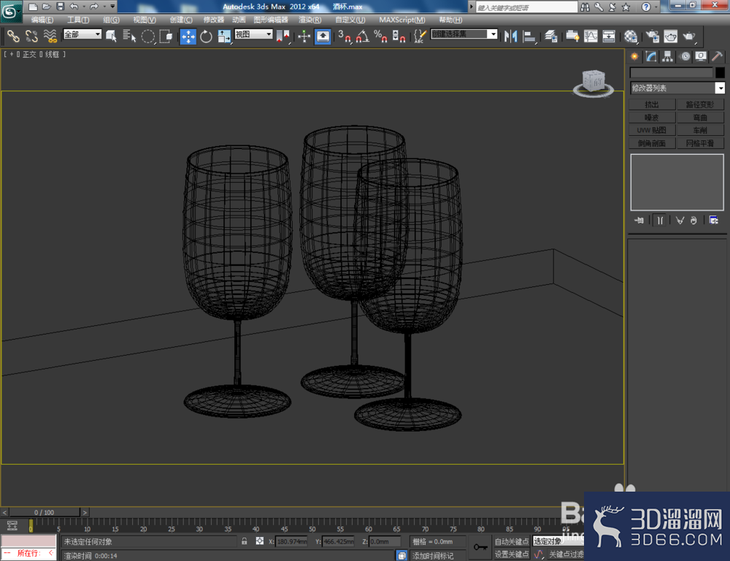Apply the 车削 lathe modifier button
The width and height of the screenshot is (730, 561).
click(x=700, y=130)
